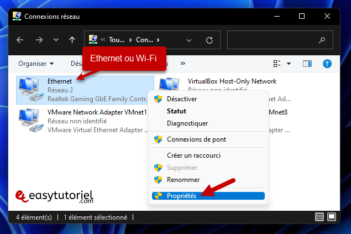Viewport: 351px width, 234px height.
Task: Go forward with the Forward arrow
Action: point(39,40)
